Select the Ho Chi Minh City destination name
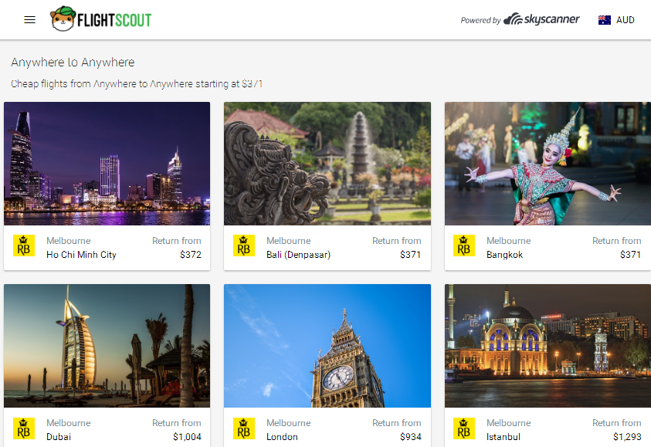651x447 pixels. [81, 255]
